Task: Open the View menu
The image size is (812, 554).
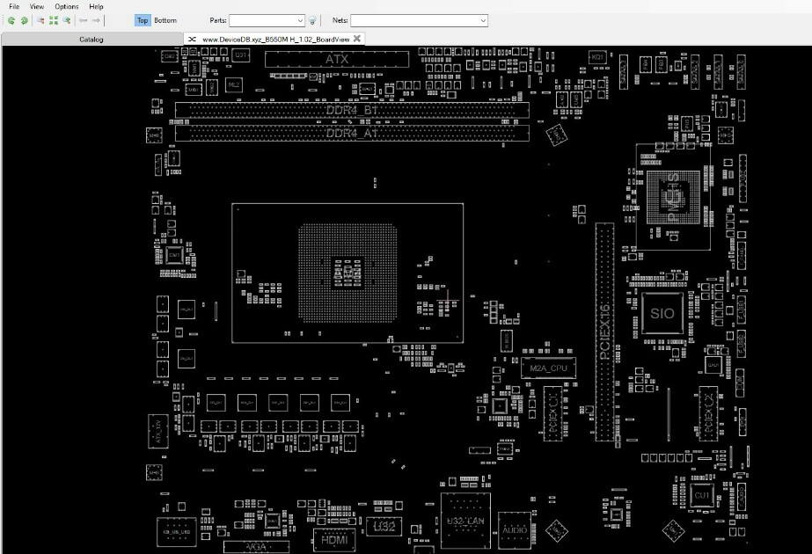Action: (37, 6)
